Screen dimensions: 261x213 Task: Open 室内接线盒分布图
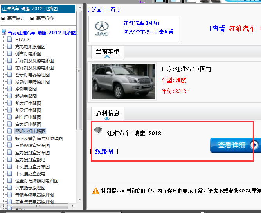point(32,153)
